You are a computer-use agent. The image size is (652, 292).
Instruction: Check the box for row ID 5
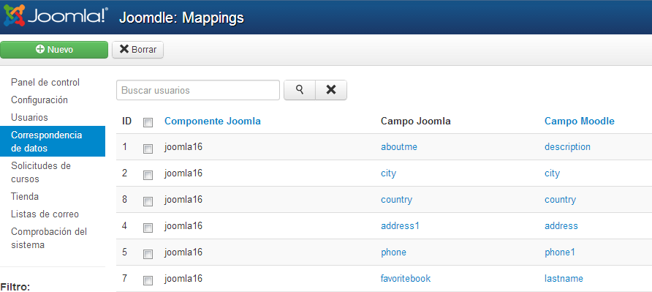148,254
